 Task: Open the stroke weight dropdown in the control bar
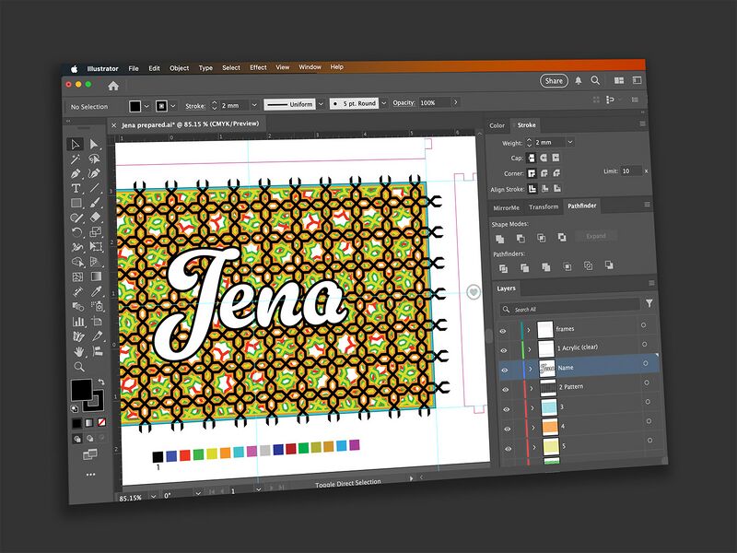[254, 105]
